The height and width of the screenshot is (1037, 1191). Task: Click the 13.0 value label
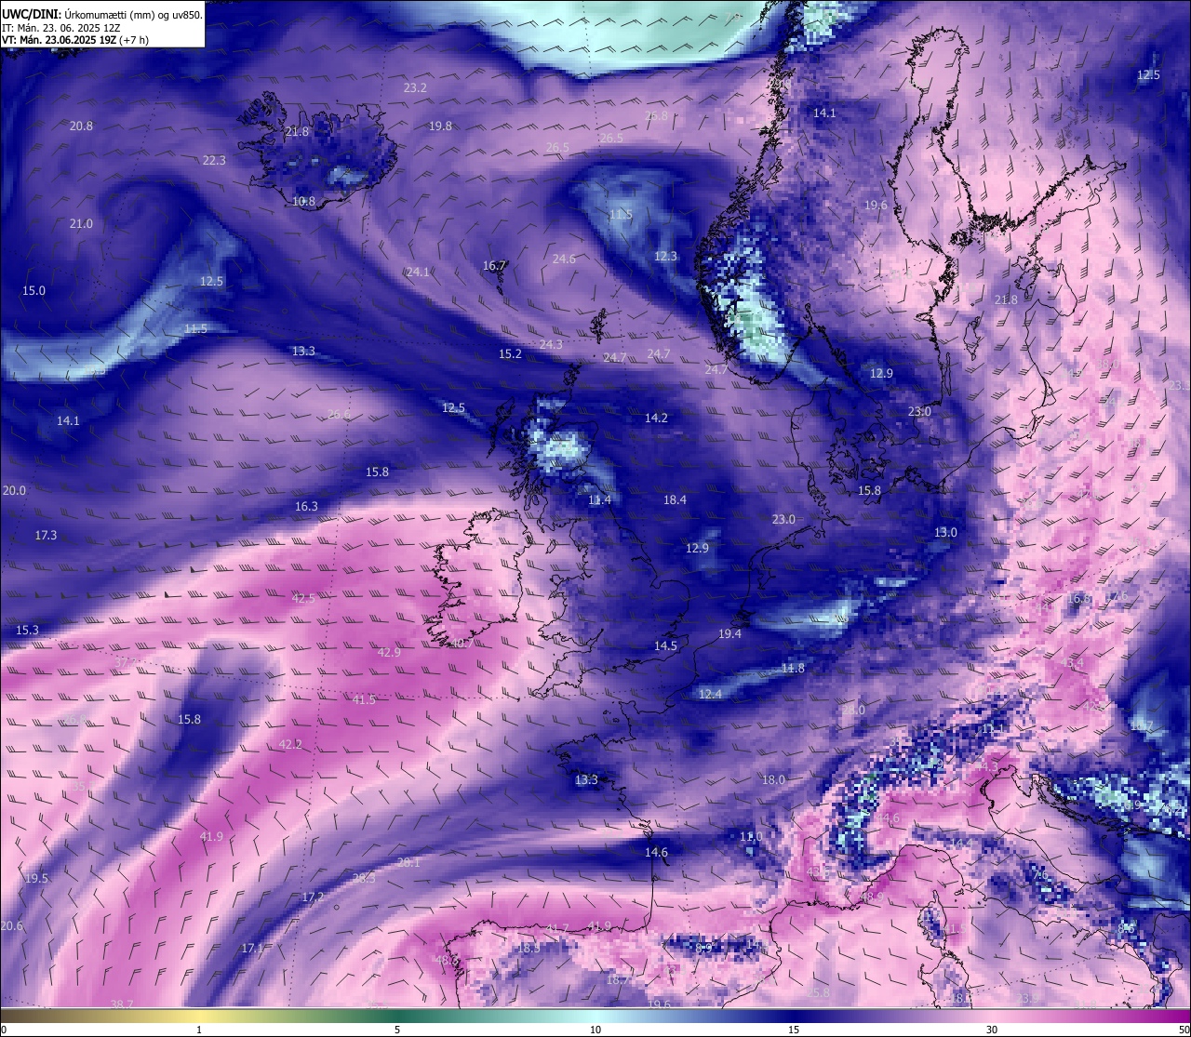pos(945,533)
